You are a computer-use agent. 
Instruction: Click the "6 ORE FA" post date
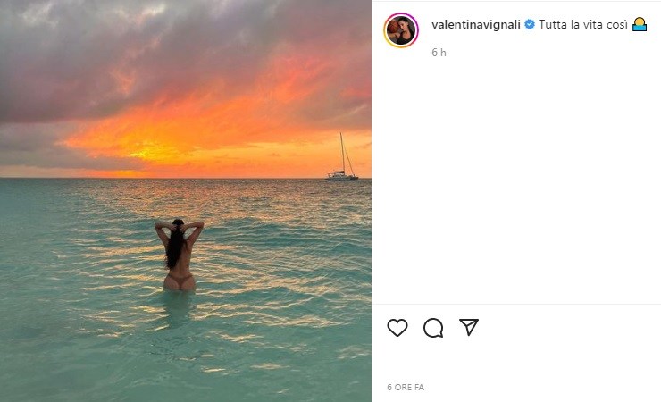pos(406,388)
